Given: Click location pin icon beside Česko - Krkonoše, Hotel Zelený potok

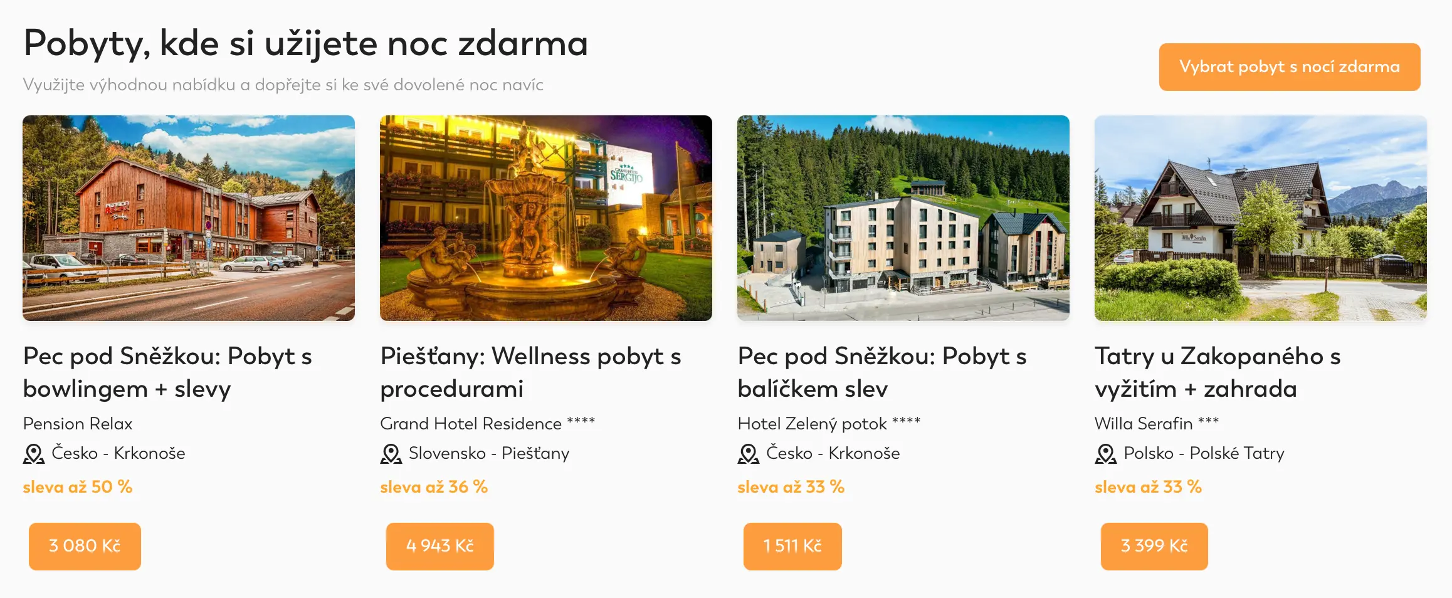Looking at the screenshot, I should click(x=749, y=454).
